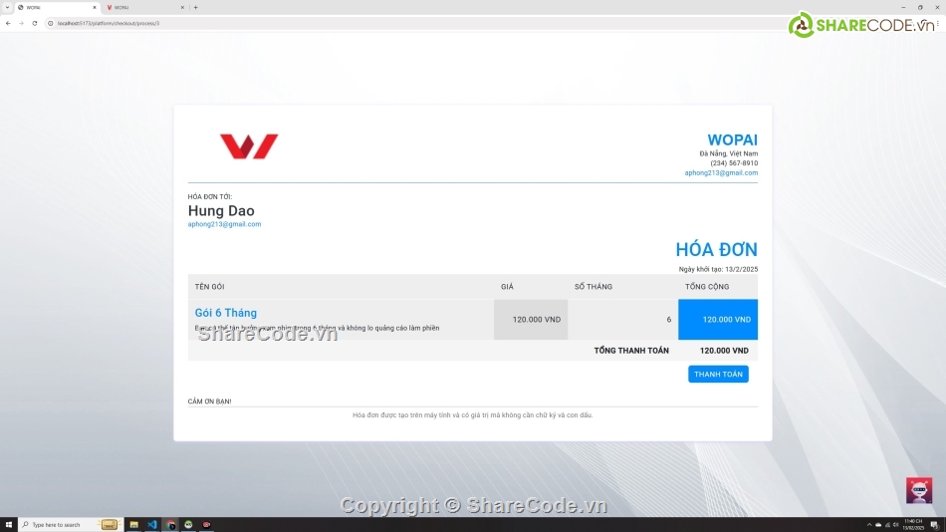Open the green round app in the taskbar
Screen dimensions: 946x532
pyautogui.click(x=189, y=524)
